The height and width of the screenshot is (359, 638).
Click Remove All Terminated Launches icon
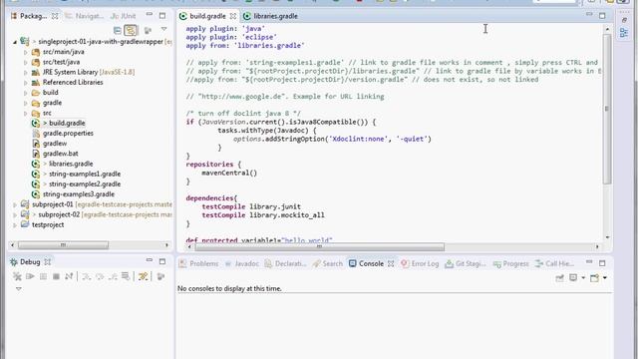17,277
